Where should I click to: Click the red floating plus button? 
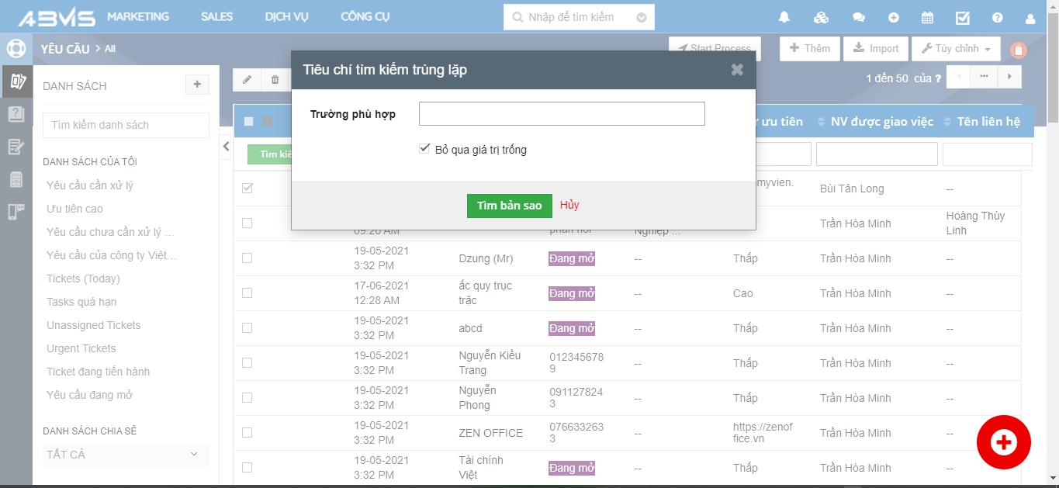(1003, 442)
